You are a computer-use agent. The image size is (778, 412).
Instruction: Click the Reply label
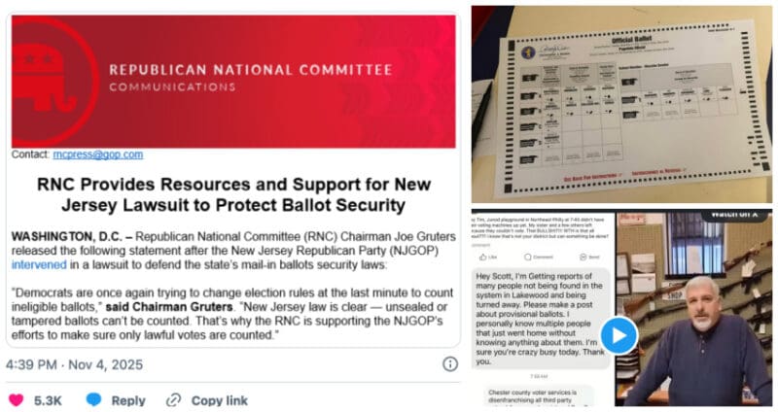pos(128,399)
